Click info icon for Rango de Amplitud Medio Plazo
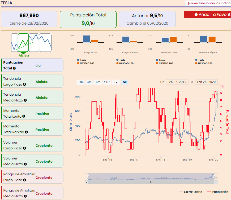The height and width of the screenshot is (200, 231). tap(25, 196)
